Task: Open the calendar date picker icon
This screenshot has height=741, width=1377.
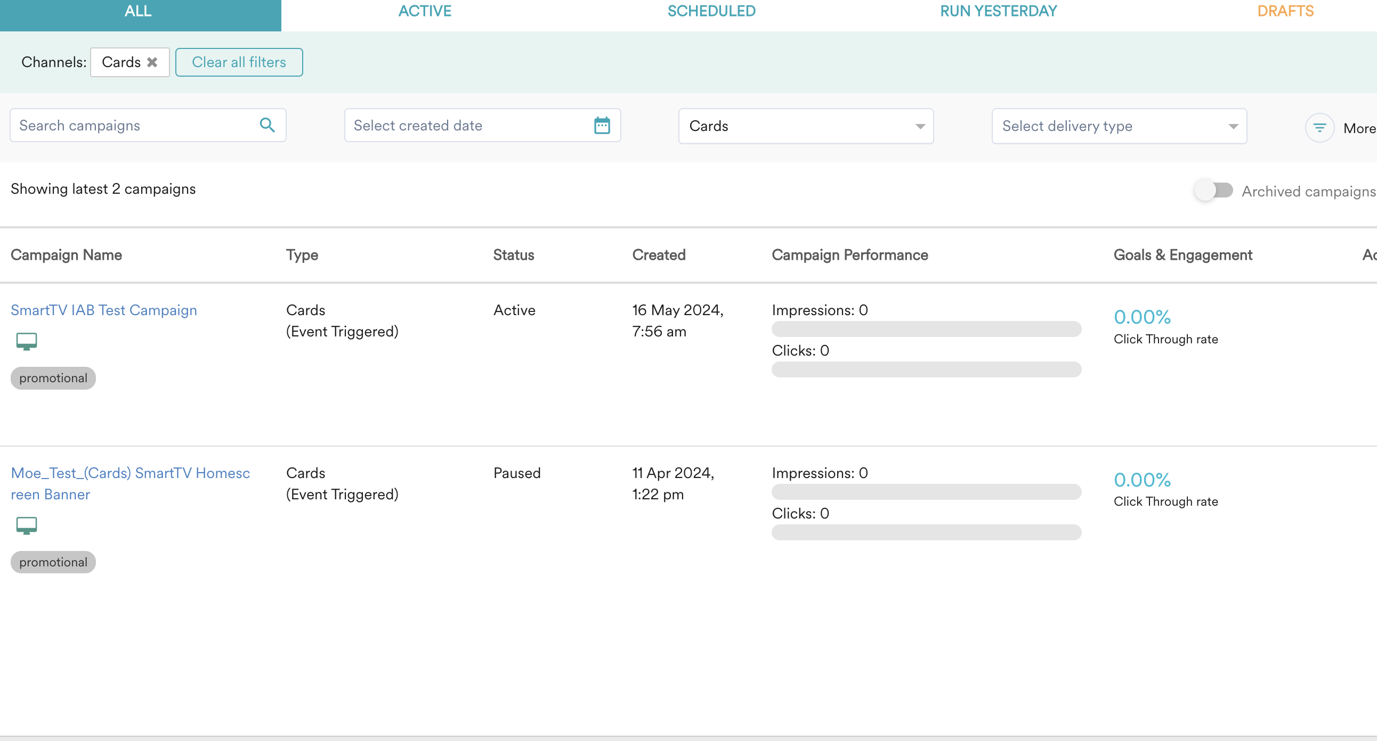Action: 602,126
